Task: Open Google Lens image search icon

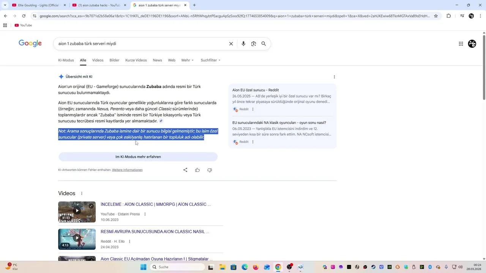Action: tap(254, 44)
